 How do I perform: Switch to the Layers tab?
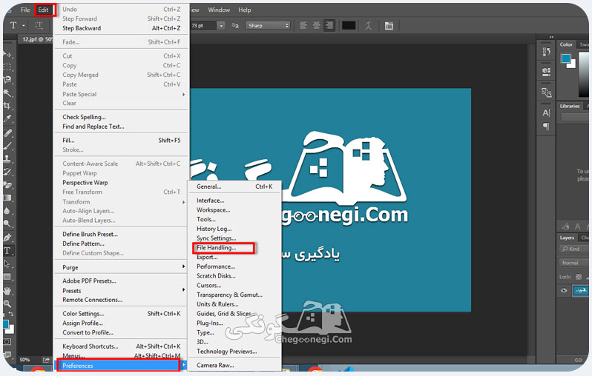pyautogui.click(x=567, y=238)
